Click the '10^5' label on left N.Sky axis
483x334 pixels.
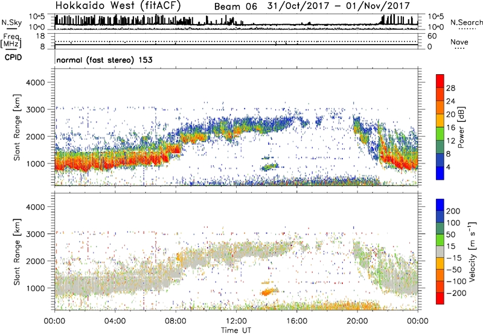37,16
